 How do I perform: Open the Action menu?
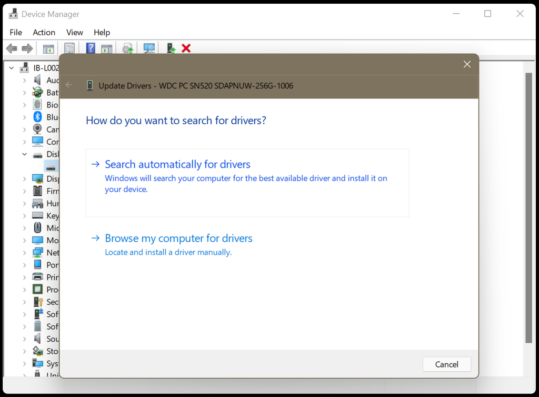(x=44, y=32)
